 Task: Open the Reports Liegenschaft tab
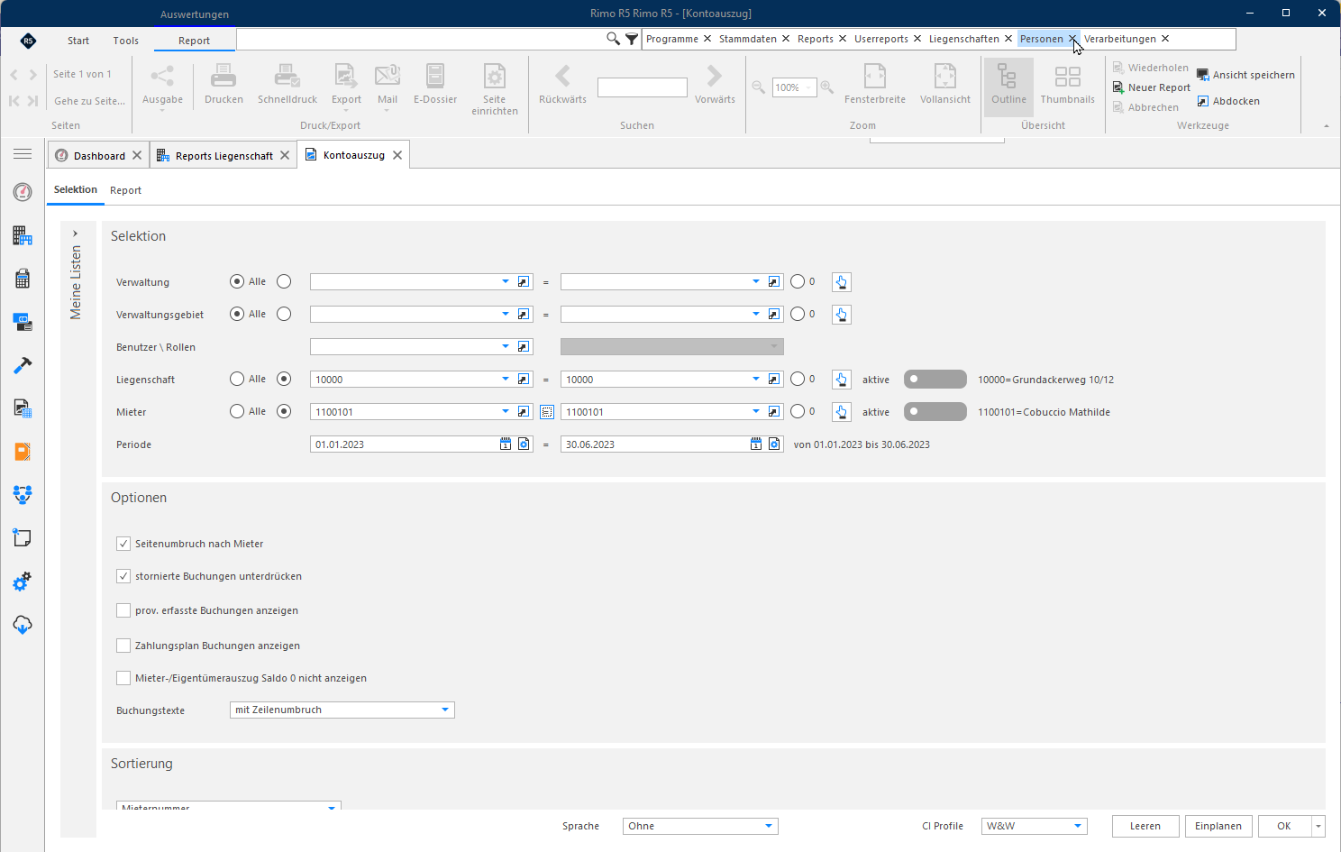click(x=223, y=156)
